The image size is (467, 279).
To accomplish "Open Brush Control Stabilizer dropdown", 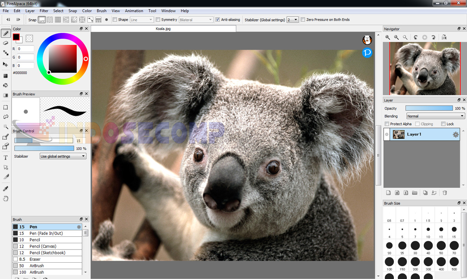I will click(63, 156).
